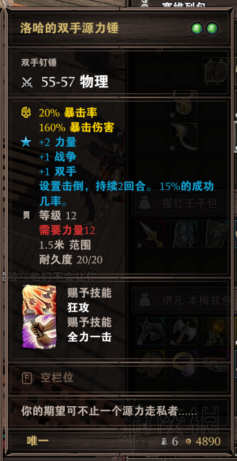This screenshot has width=237, height=461.
Task: Open the 猩红王子包 bag header
Action: (181, 204)
